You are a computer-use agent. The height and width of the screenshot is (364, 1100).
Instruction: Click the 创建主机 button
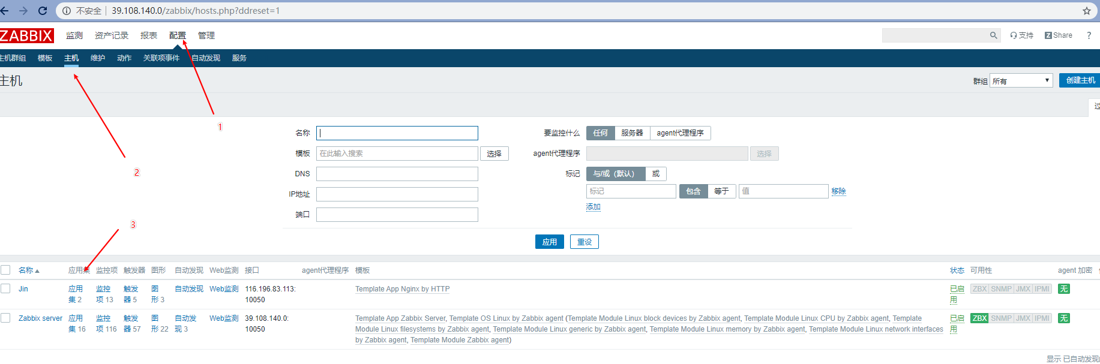[1080, 80]
